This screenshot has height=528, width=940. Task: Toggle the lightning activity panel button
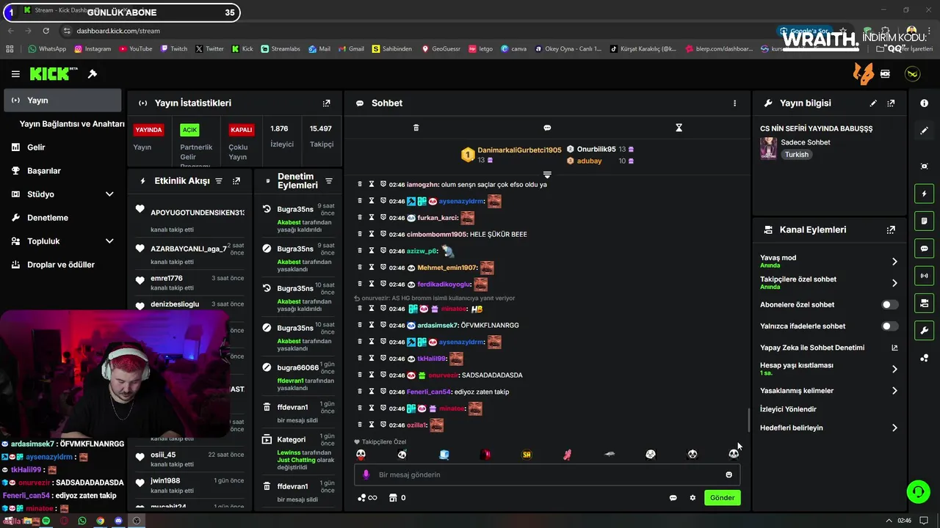click(924, 194)
